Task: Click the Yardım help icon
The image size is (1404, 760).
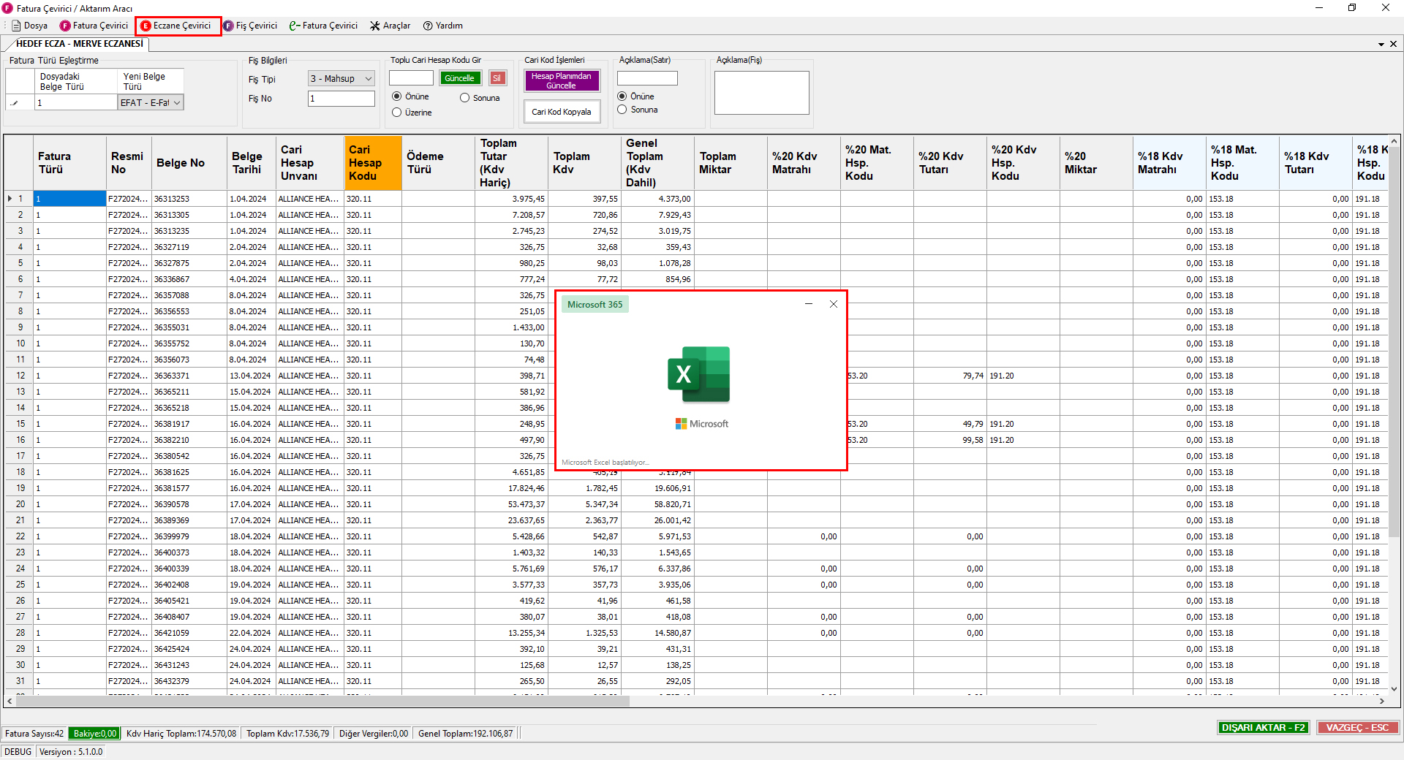Action: [x=429, y=26]
